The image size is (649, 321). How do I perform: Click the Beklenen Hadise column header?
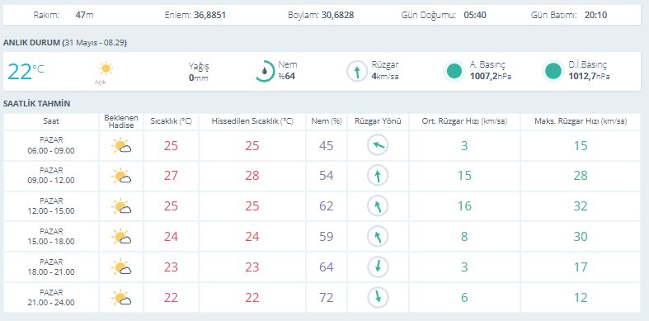[x=121, y=122]
